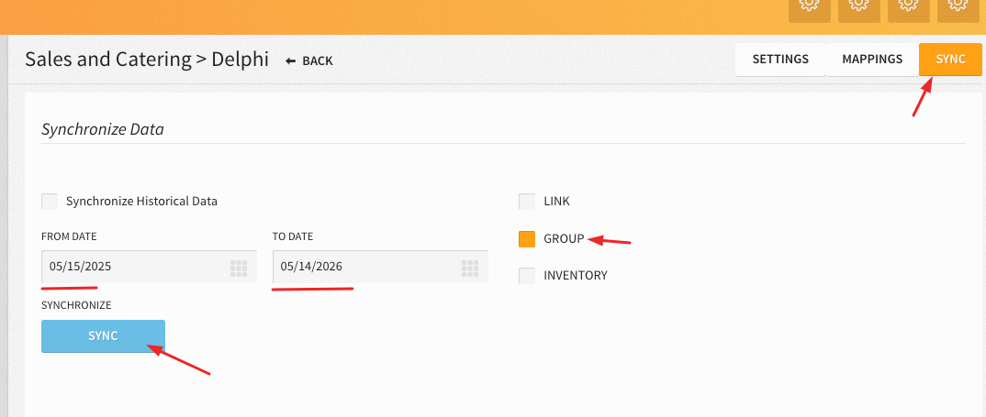Enable the LINK checkbox

click(x=527, y=202)
